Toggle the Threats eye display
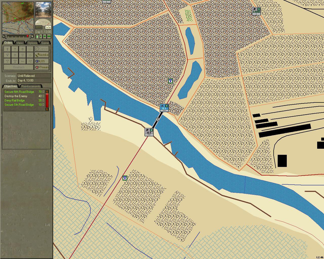This screenshot has height=259, width=324. click(x=42, y=67)
